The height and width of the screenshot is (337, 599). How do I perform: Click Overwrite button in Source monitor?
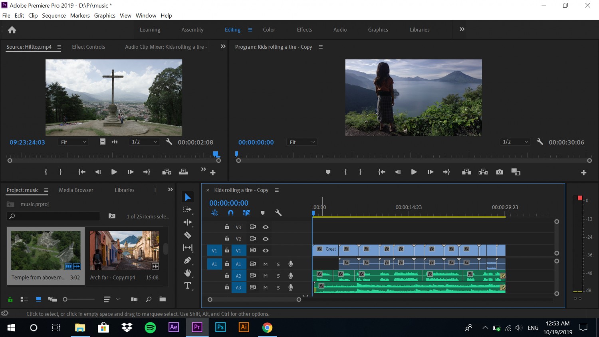click(x=183, y=172)
